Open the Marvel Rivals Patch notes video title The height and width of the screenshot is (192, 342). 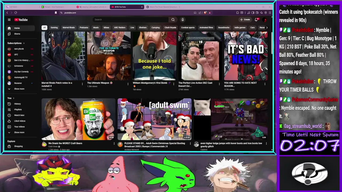(57, 84)
